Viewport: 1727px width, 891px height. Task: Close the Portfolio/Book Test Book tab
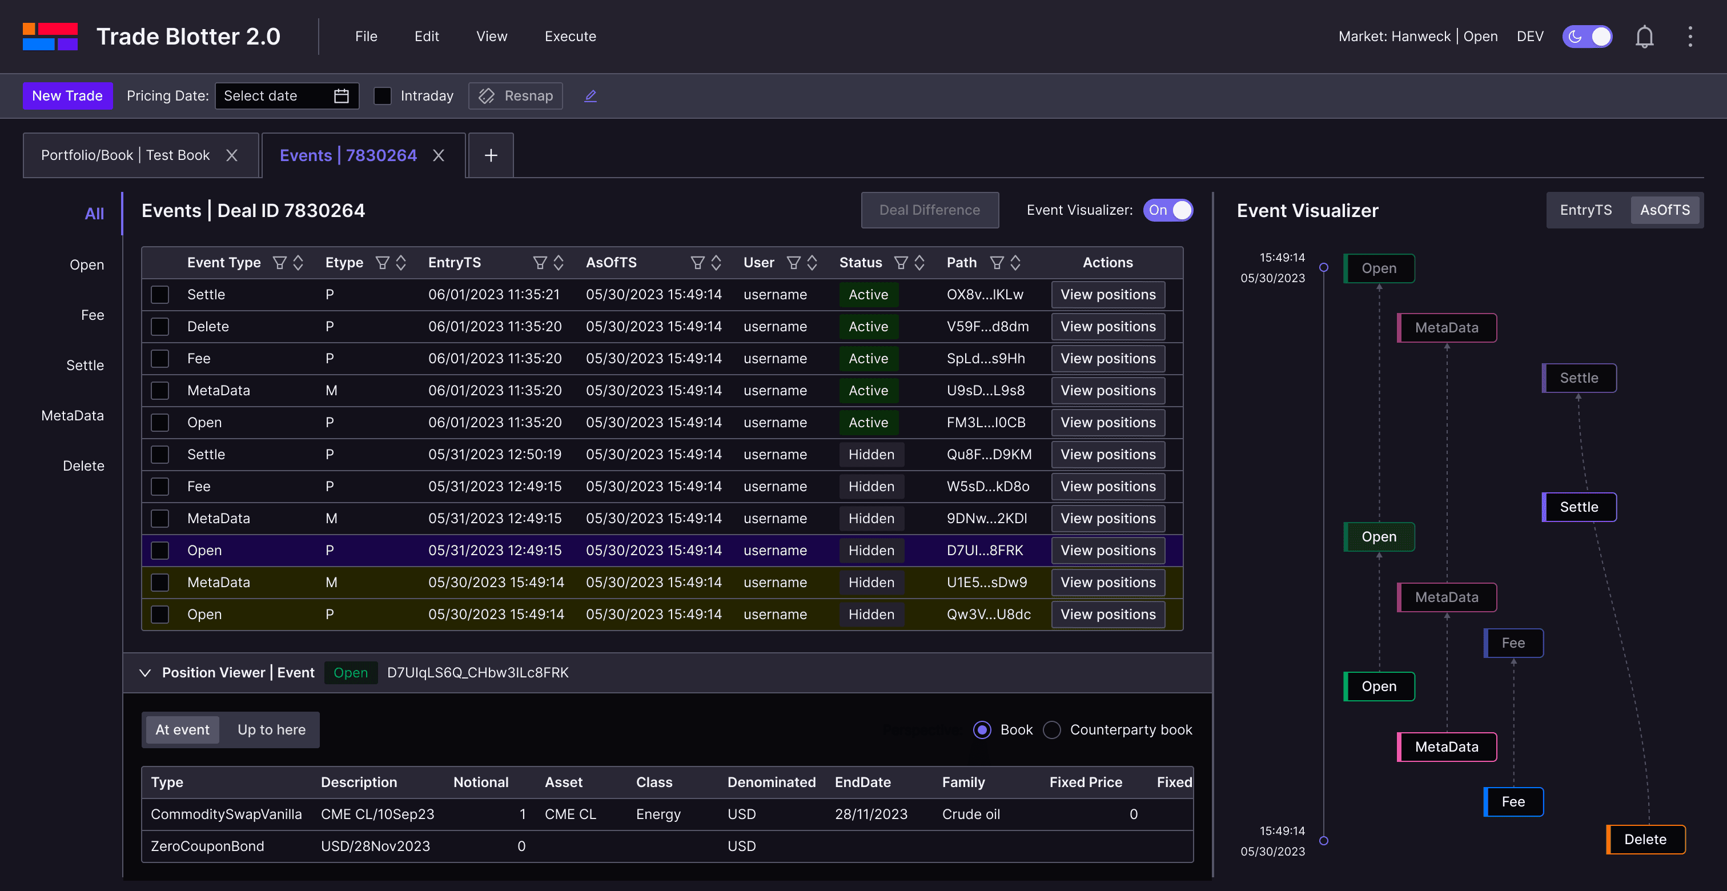pos(232,155)
